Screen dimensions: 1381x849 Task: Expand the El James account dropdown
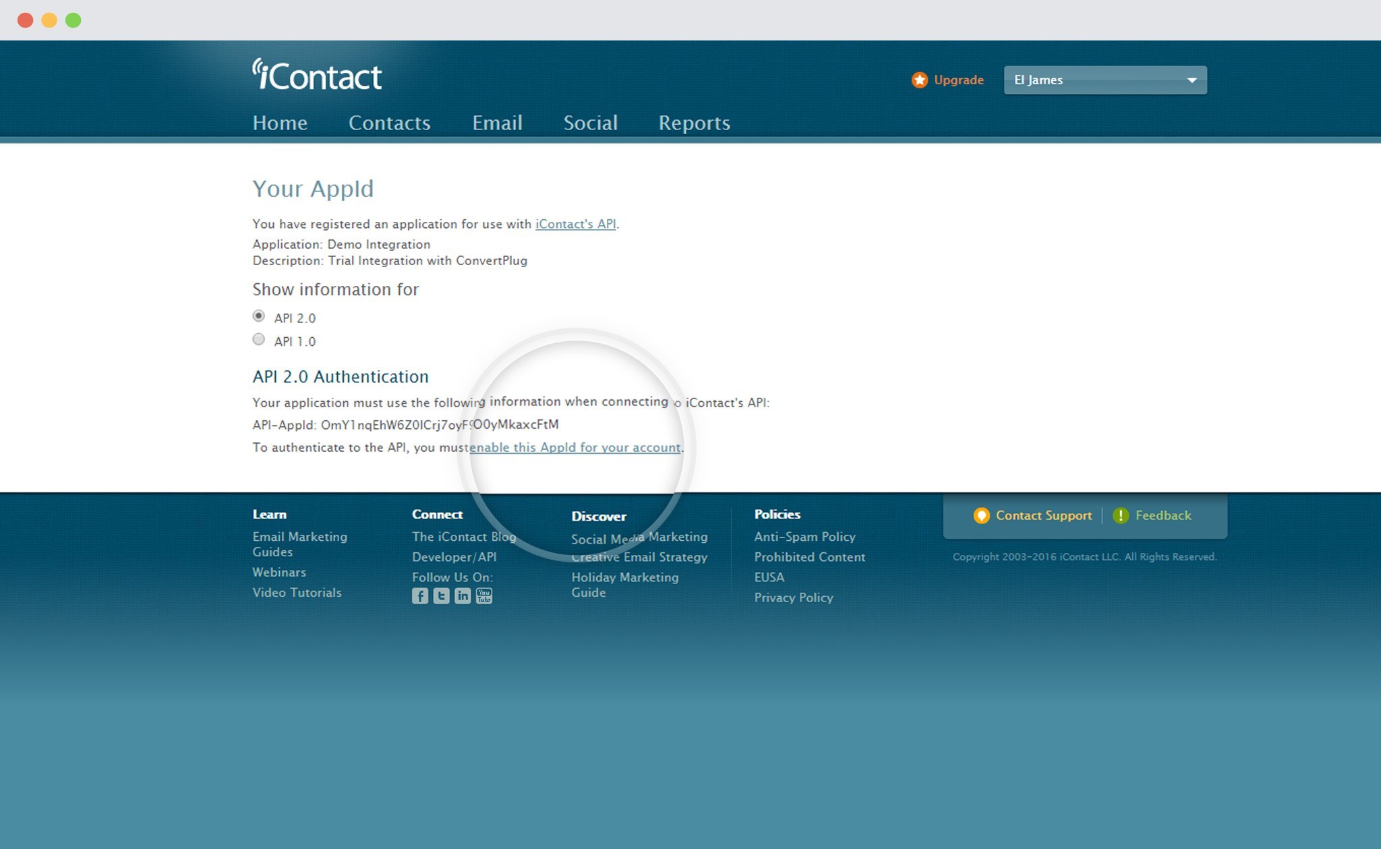(x=1105, y=80)
